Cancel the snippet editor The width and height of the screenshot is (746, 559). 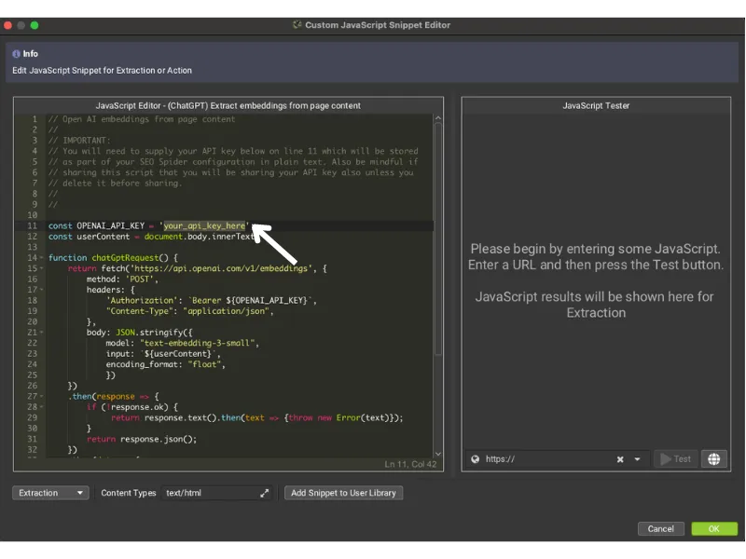point(660,528)
